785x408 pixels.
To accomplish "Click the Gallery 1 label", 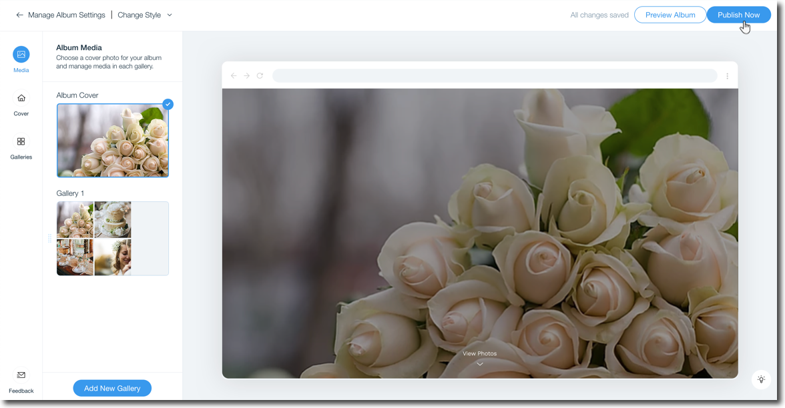I will coord(70,193).
